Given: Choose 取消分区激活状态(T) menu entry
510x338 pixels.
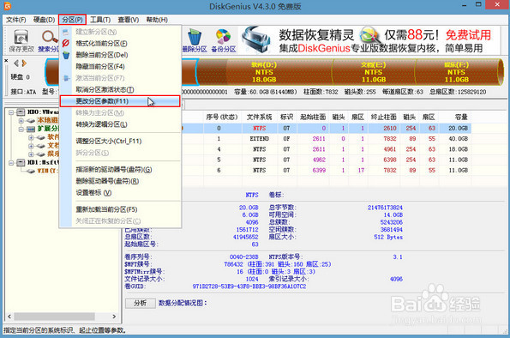Looking at the screenshot, I should 120,89.
